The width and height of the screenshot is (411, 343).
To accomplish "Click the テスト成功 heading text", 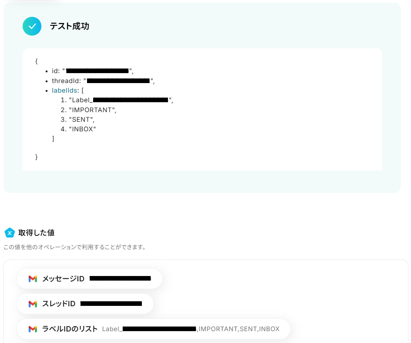I will (69, 26).
